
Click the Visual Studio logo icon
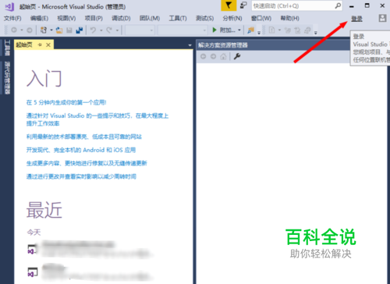(9, 6)
